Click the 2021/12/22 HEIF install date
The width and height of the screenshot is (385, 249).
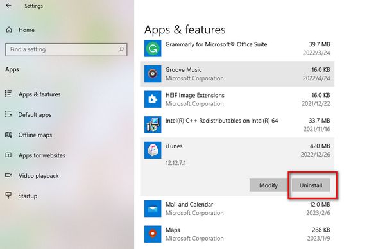[316, 103]
